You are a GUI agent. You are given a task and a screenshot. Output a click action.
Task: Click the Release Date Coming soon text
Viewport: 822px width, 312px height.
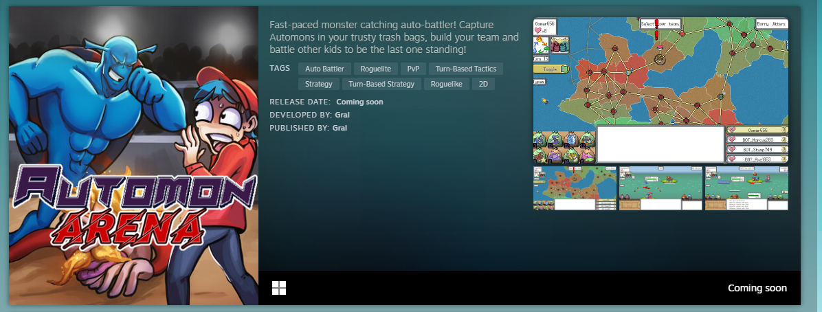coord(359,102)
